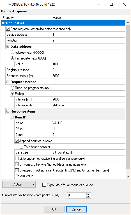This screenshot has width=131, height=215.
Task: Open Interval units Millisecond selector
Action: point(88,105)
